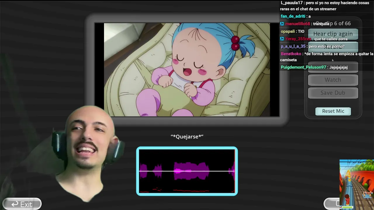Screen dimensions: 374x210
Task: Click the Save Dub button
Action: [x=333, y=93]
